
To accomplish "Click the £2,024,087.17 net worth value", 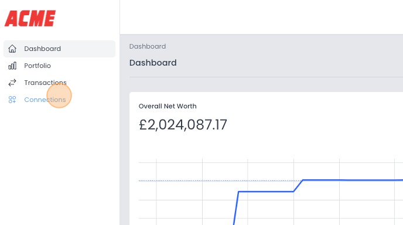I will (x=183, y=125).
